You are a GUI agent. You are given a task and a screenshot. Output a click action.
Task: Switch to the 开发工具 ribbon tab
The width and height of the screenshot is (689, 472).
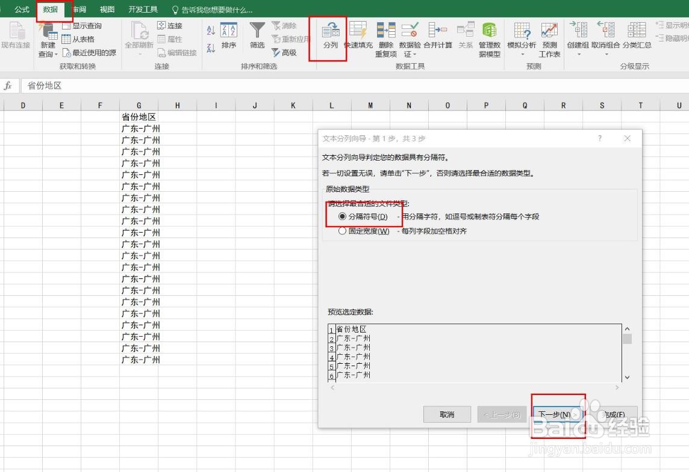pos(143,9)
